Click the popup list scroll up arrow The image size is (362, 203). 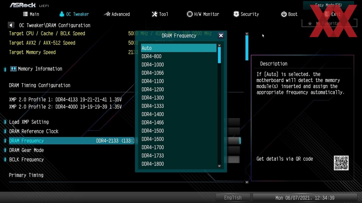coord(219,45)
